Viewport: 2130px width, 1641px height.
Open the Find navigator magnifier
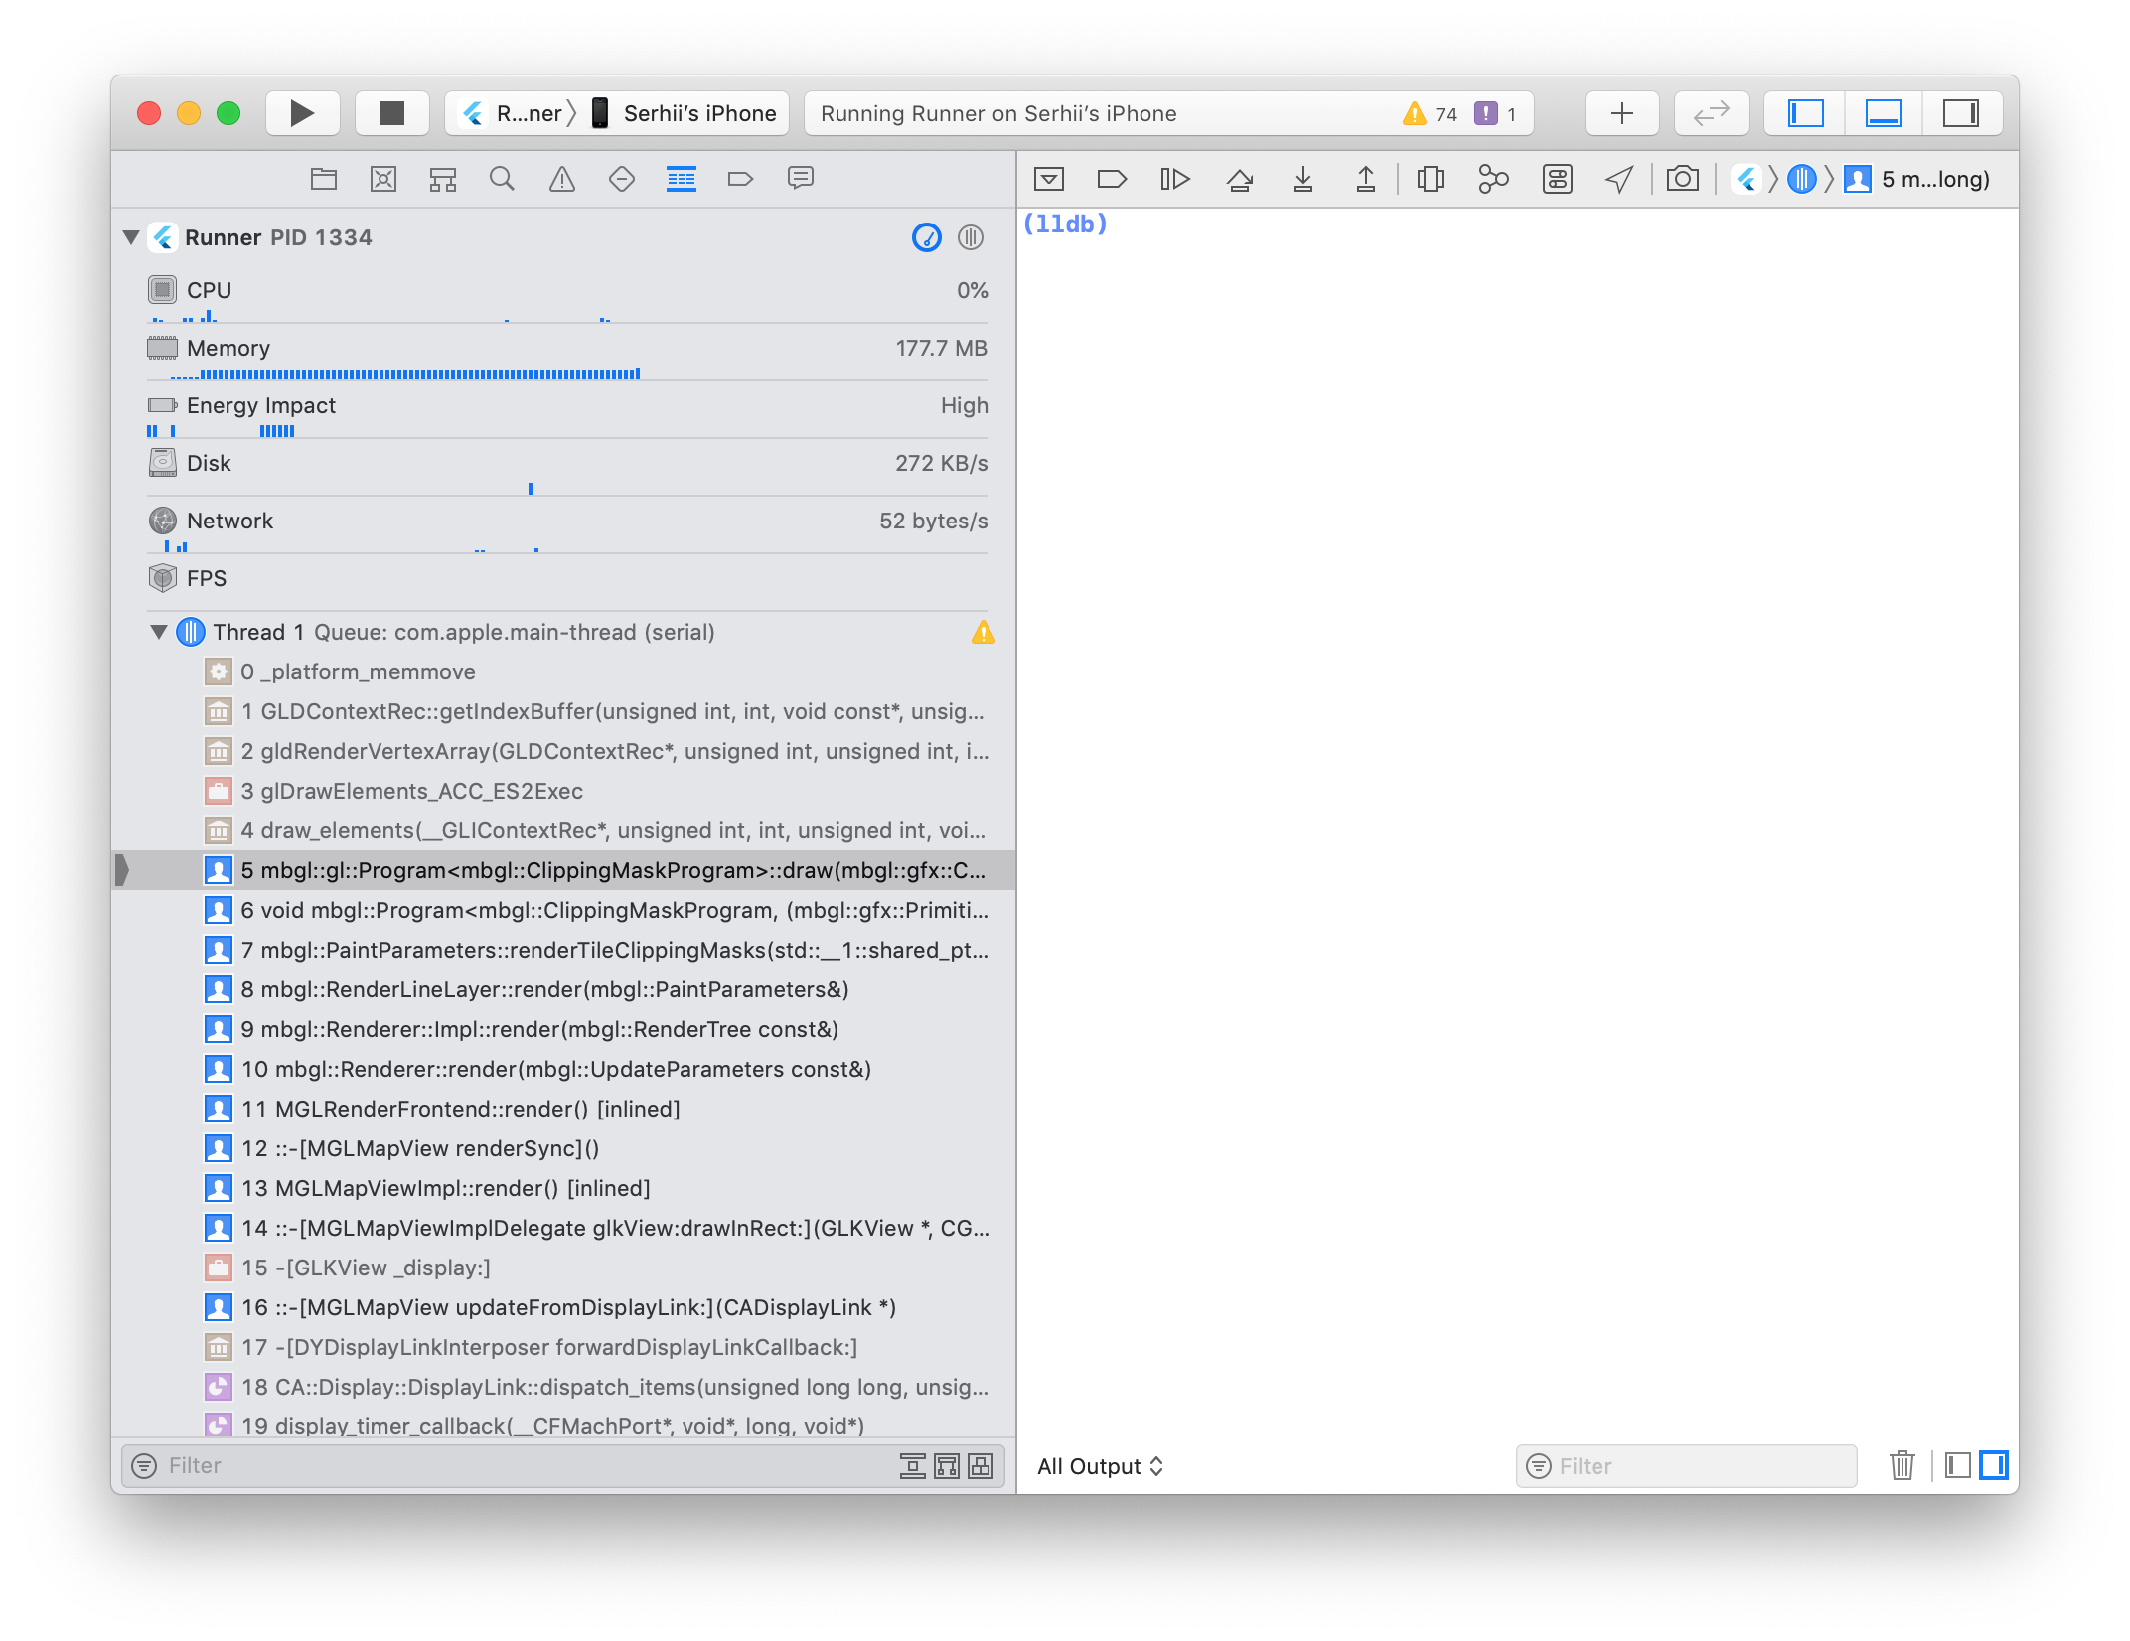click(x=503, y=179)
